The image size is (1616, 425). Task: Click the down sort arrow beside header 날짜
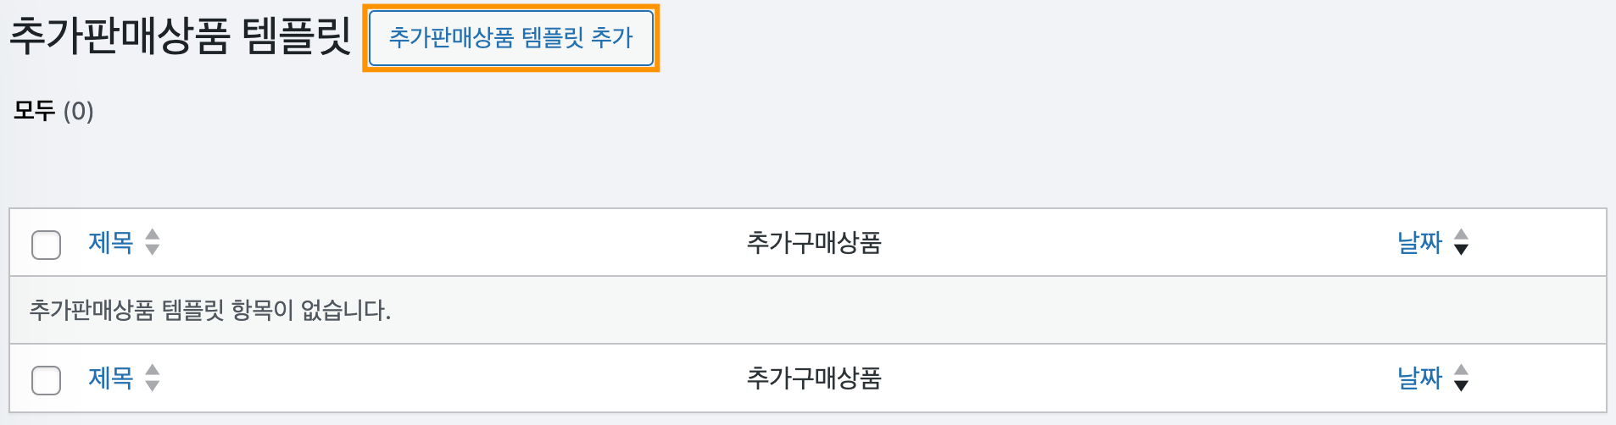pos(1461,249)
